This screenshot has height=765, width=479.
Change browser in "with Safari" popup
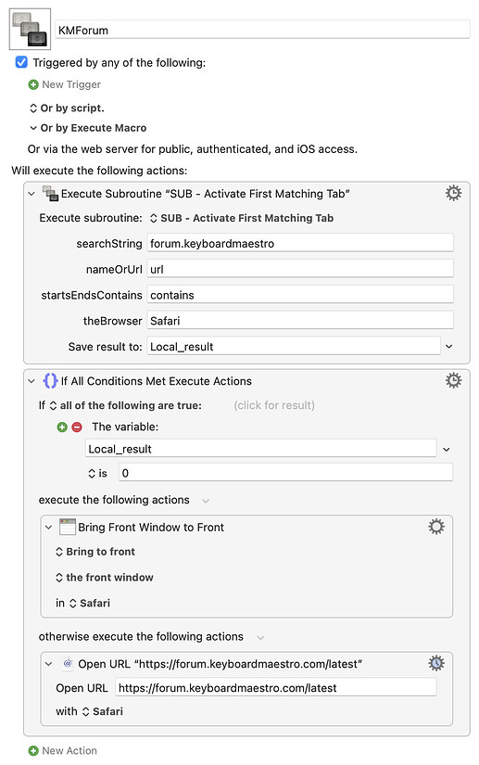(x=102, y=711)
